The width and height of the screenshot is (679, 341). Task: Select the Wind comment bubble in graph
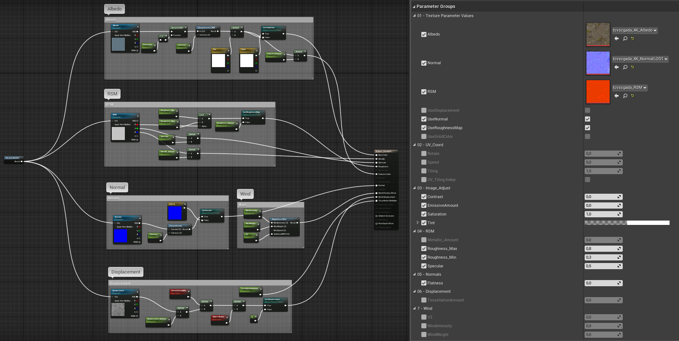click(245, 194)
